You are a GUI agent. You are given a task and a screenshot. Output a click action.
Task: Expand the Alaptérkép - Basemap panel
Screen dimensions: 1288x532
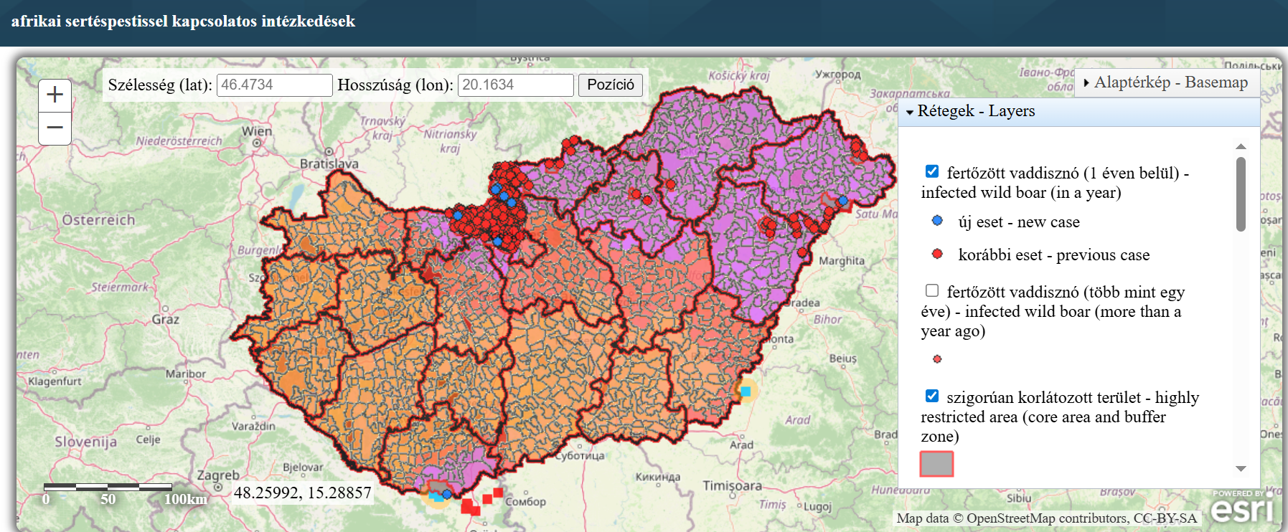pyautogui.click(x=1167, y=82)
